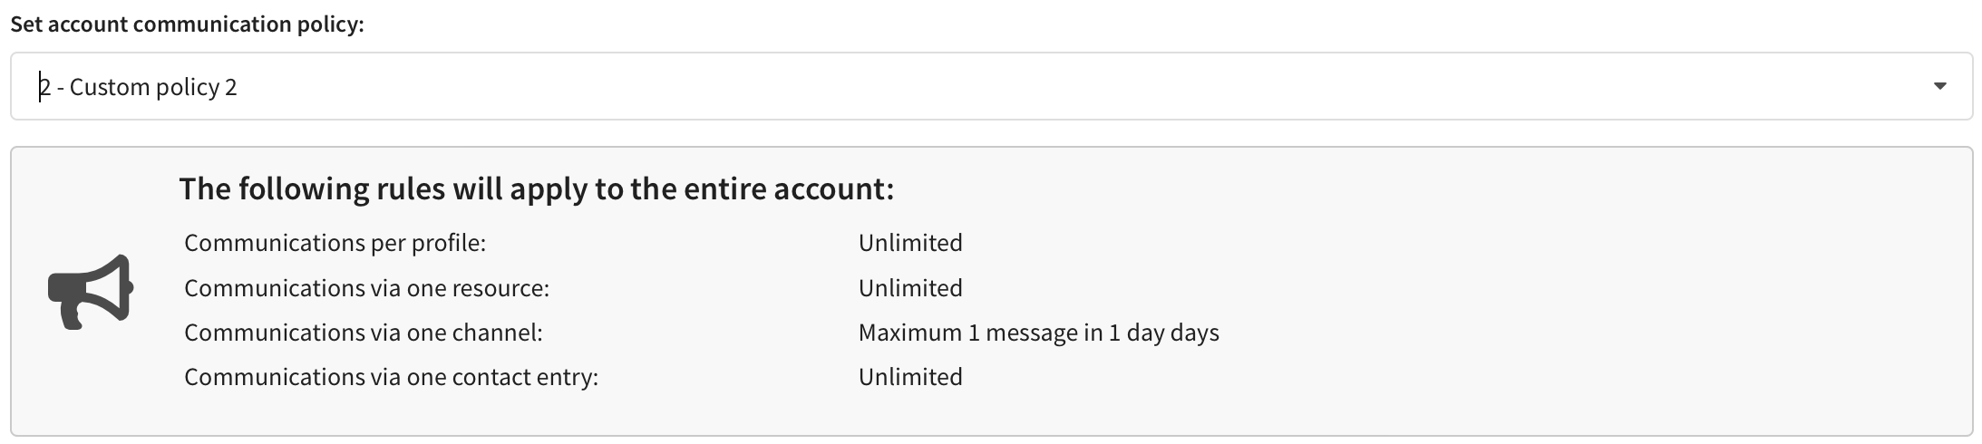Click 'Maximum 1 message in 1 day days' value
1982x444 pixels.
coord(1038,333)
